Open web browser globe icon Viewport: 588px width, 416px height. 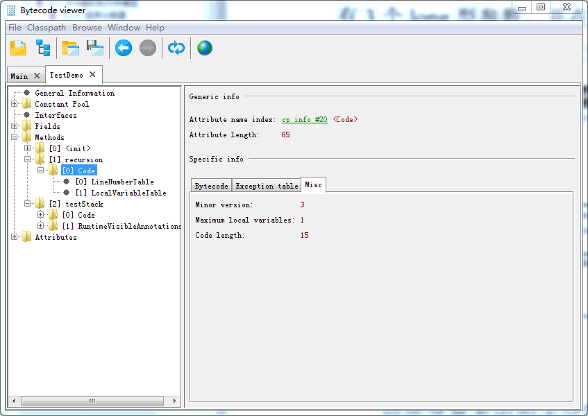click(x=205, y=48)
